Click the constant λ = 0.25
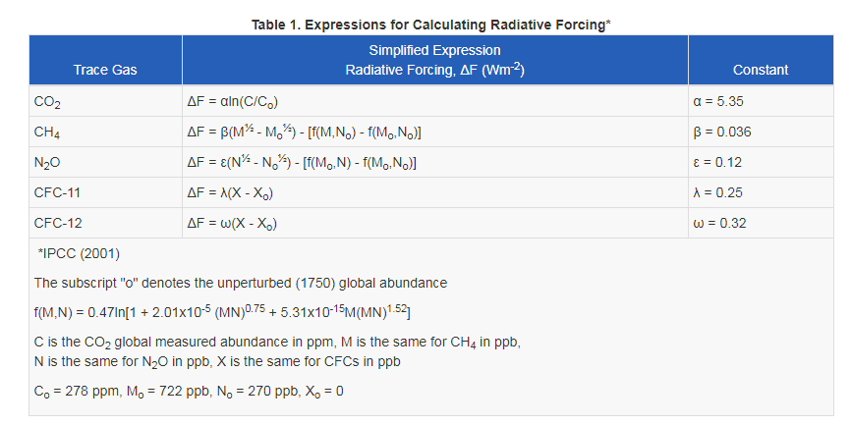 pyautogui.click(x=718, y=192)
